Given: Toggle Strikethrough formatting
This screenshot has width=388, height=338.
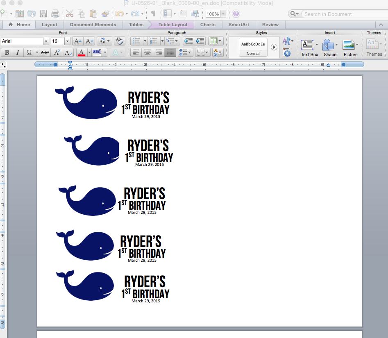Looking at the screenshot, I should [45, 52].
